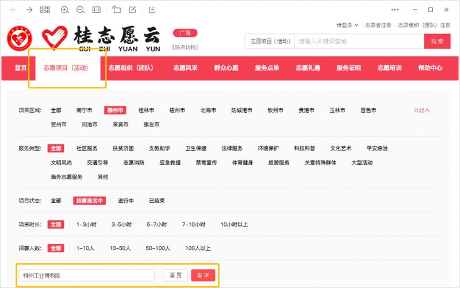460x288 pixels.
Task: Choose 社区服务 service type
Action: tap(87, 148)
